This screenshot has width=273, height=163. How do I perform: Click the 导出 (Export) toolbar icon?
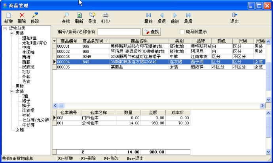pos(92,15)
